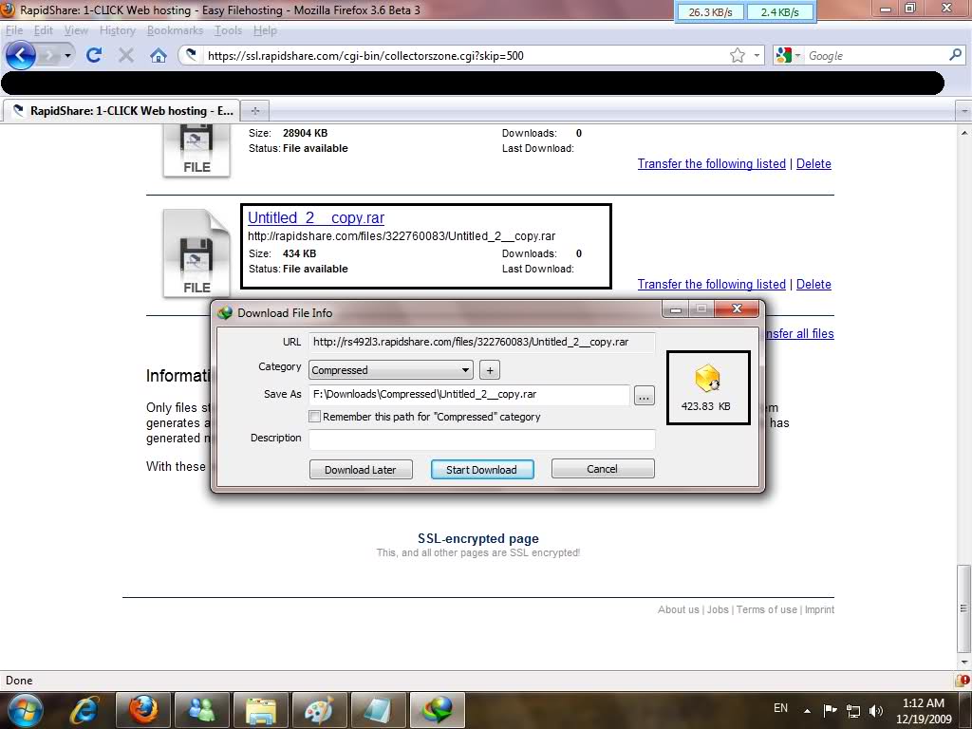Click the Internet Download Manager taskbar icon
Image resolution: width=972 pixels, height=729 pixels.
(438, 710)
